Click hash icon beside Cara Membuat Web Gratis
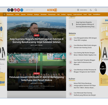 tap(71, 46)
